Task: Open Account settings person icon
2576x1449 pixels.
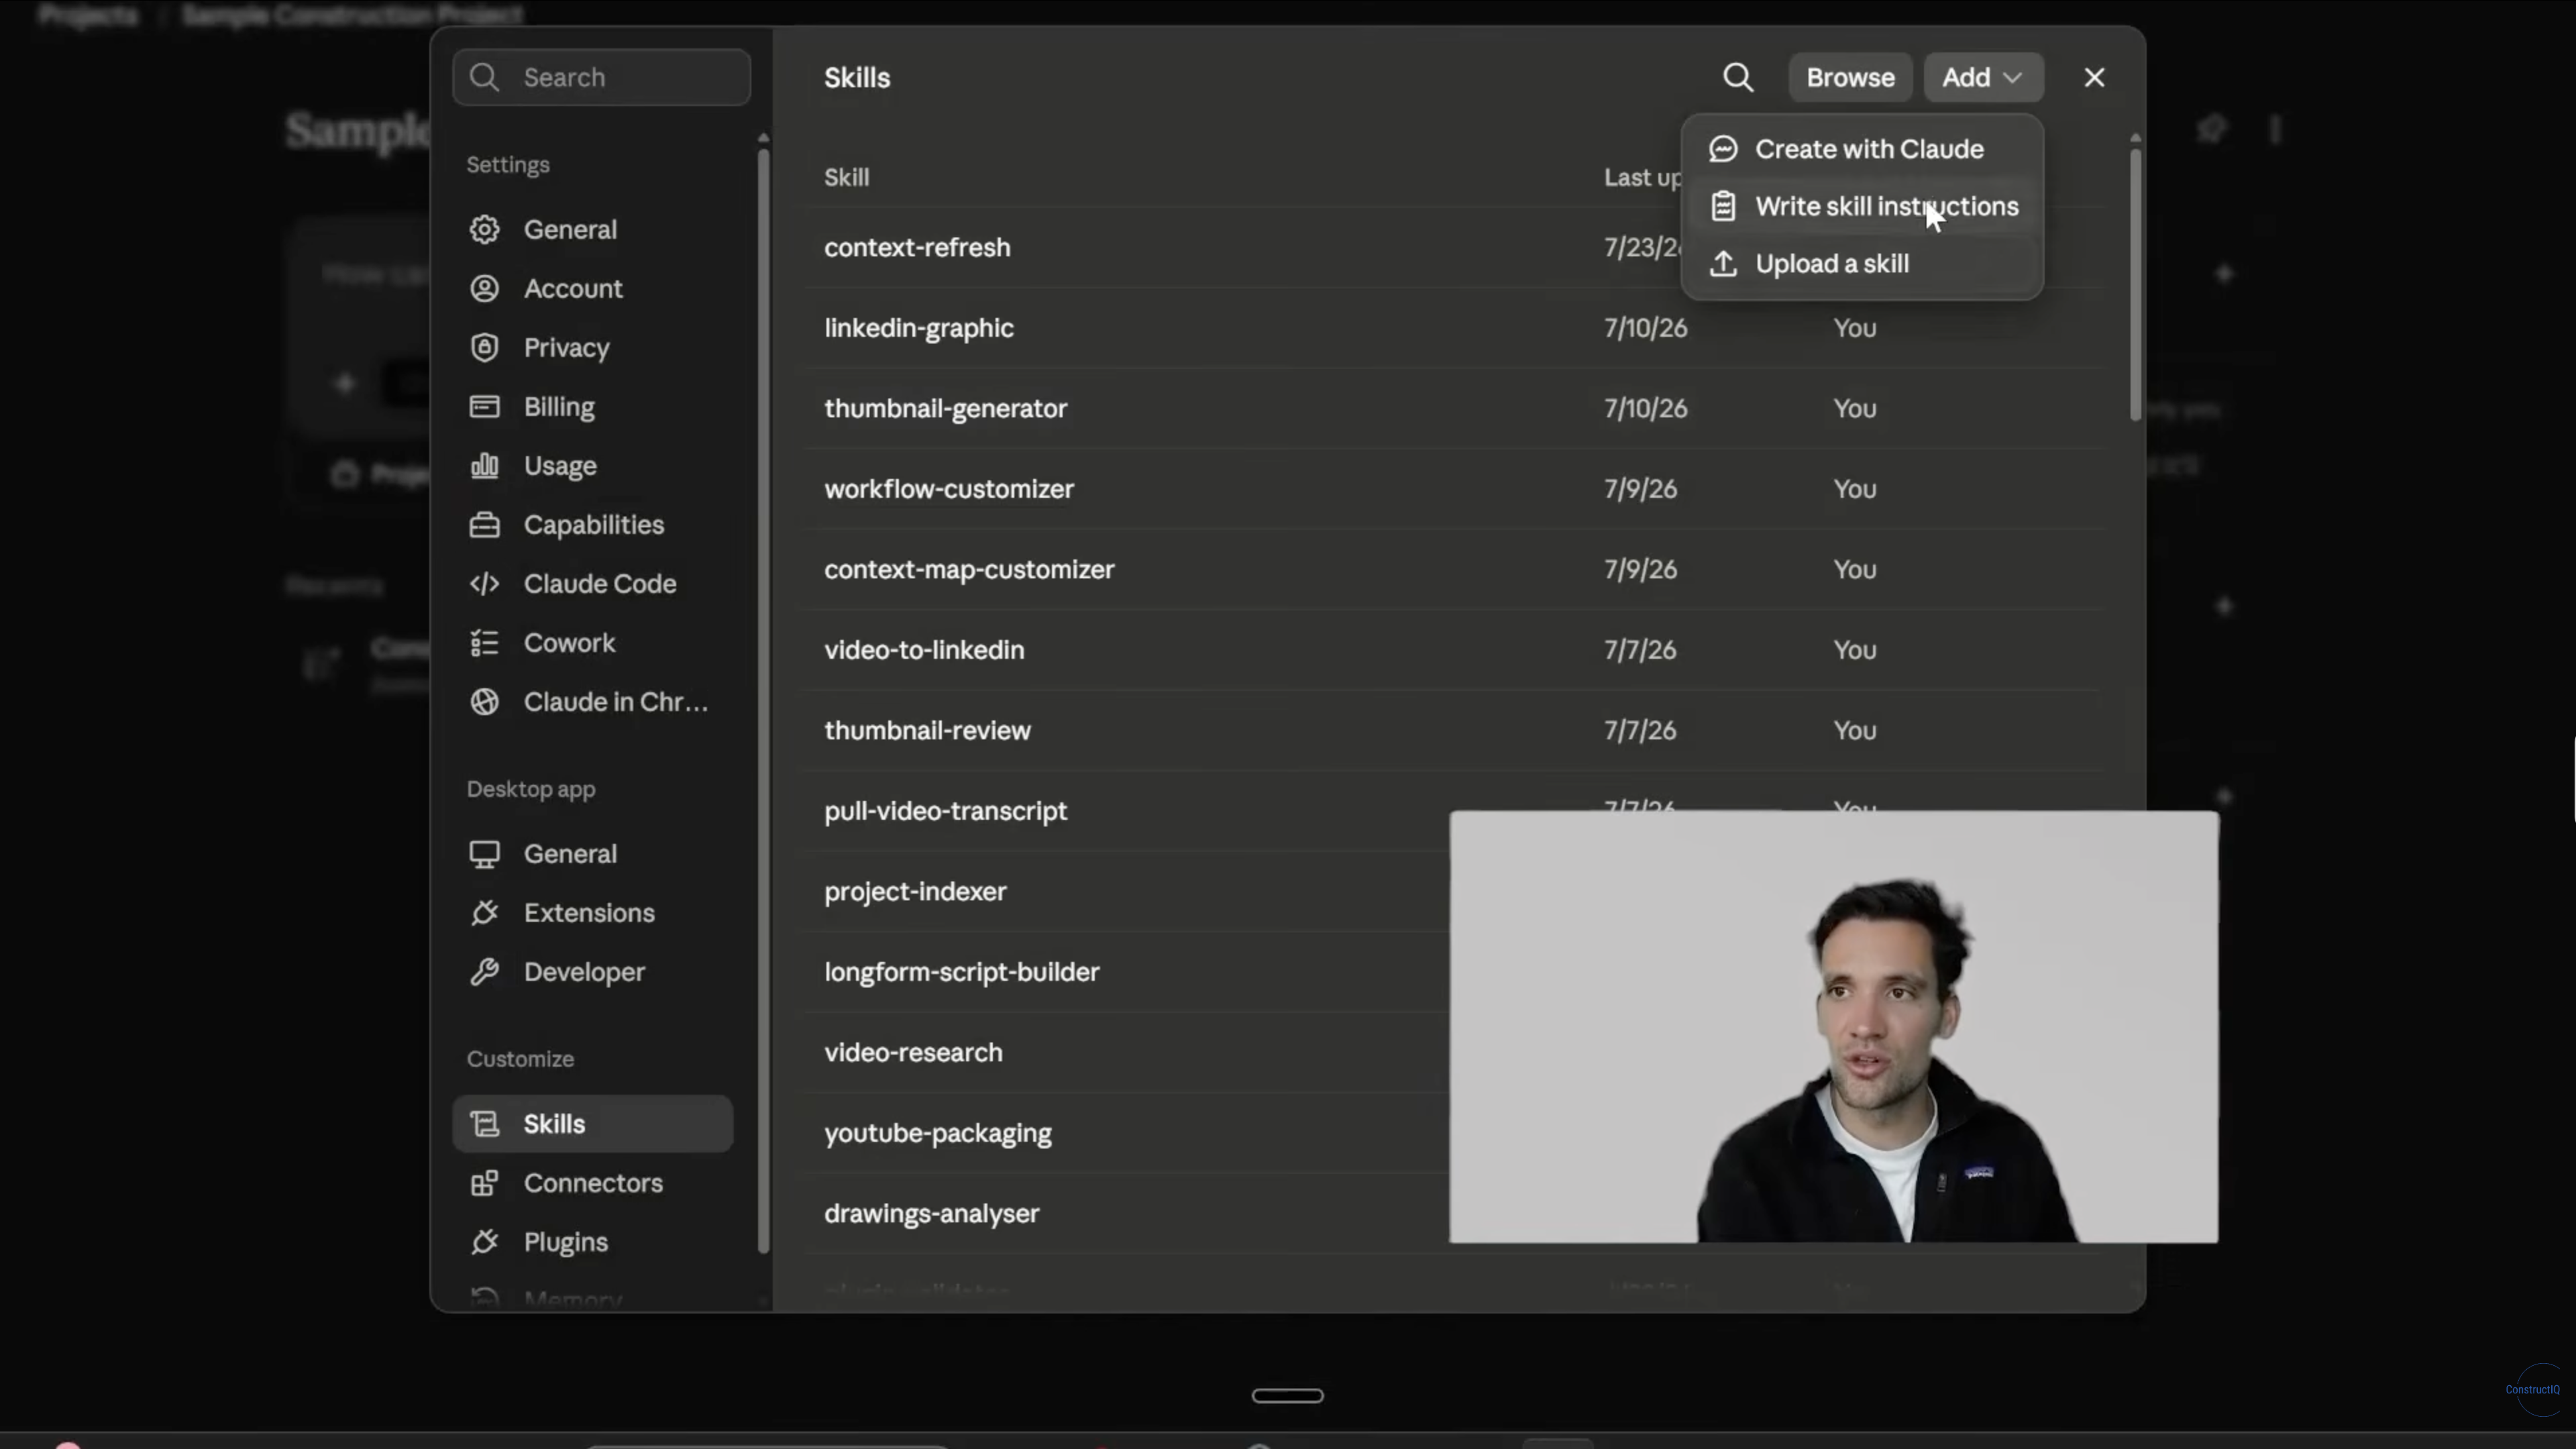Action: coord(485,288)
